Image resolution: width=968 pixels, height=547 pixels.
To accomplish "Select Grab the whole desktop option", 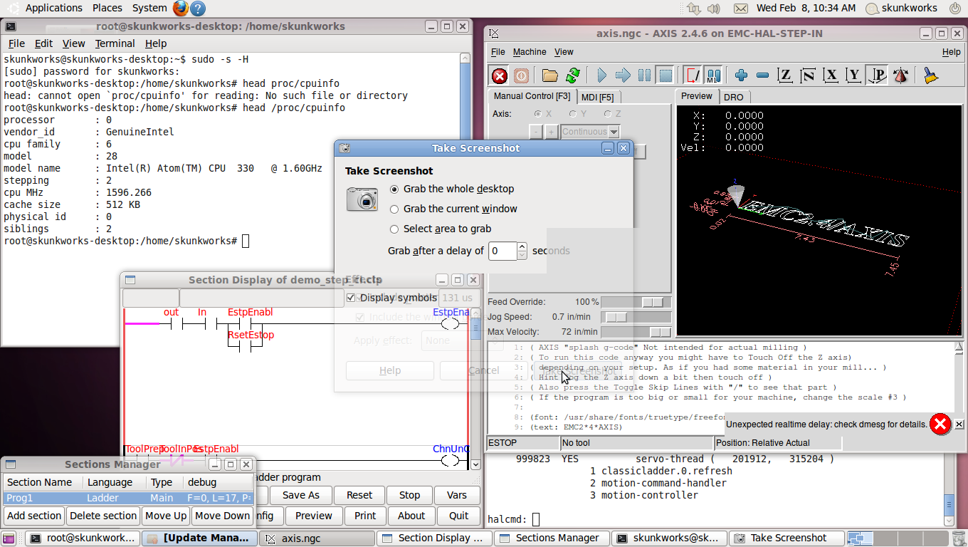I will (x=394, y=189).
